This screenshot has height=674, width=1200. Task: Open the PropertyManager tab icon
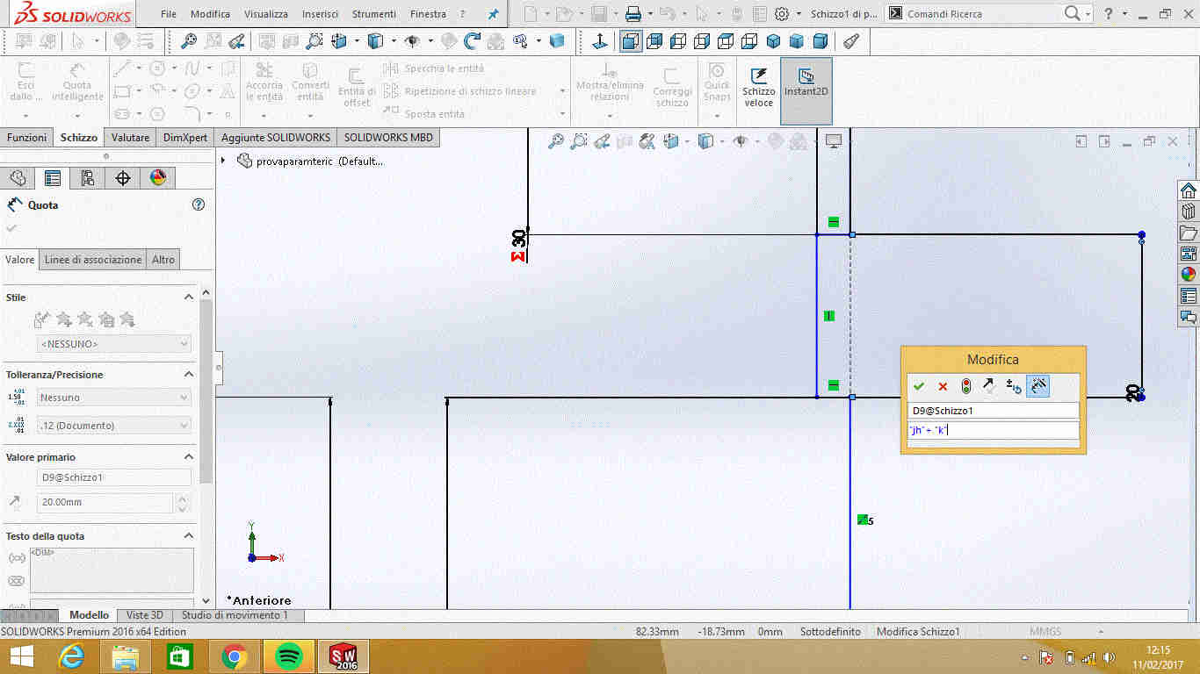[53, 178]
